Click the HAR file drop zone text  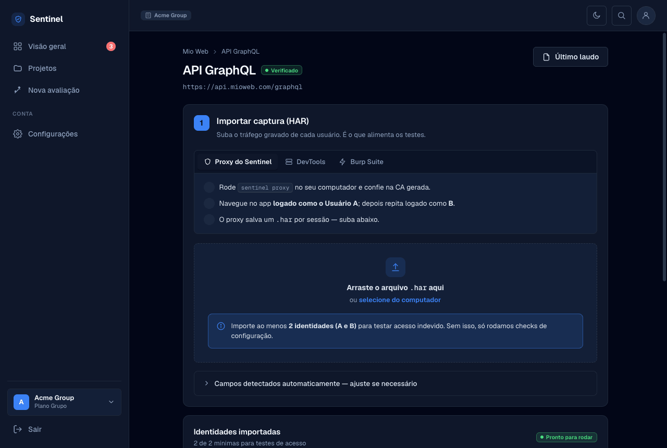[395, 288]
